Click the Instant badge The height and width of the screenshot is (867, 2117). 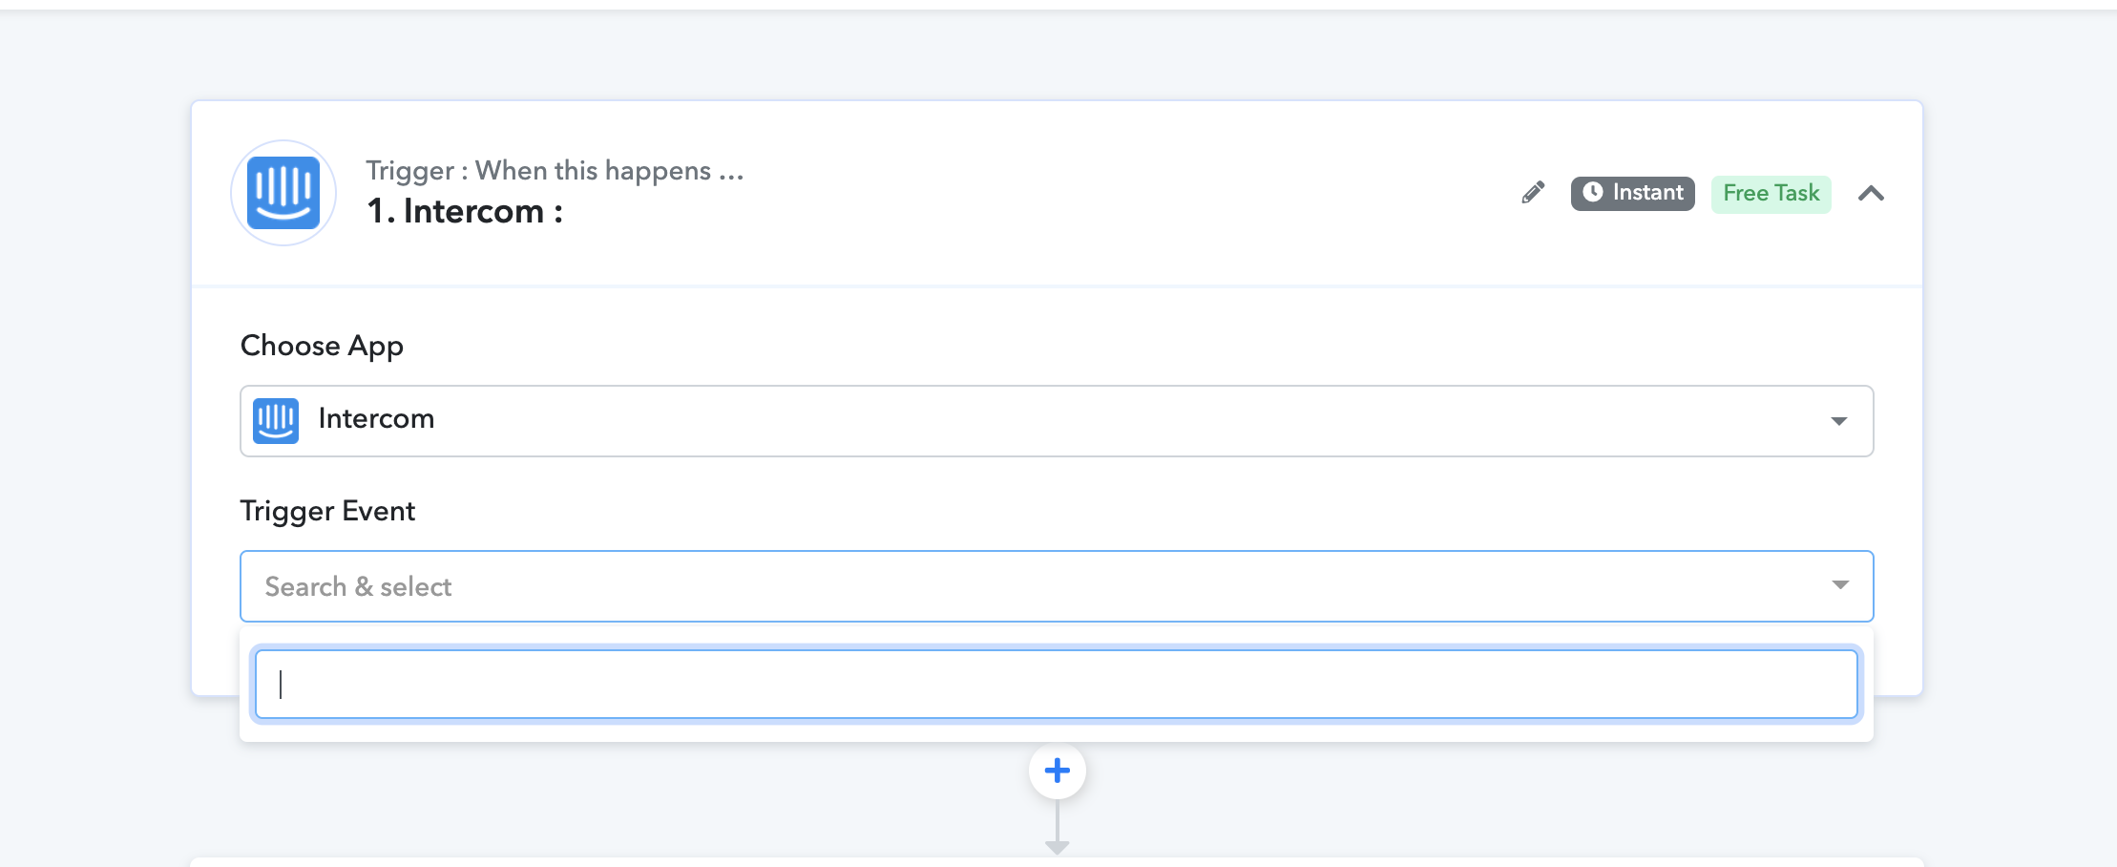coord(1632,193)
